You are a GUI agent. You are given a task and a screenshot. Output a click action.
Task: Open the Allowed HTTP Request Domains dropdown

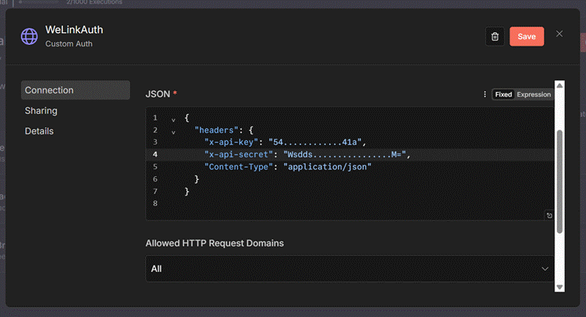tap(350, 268)
